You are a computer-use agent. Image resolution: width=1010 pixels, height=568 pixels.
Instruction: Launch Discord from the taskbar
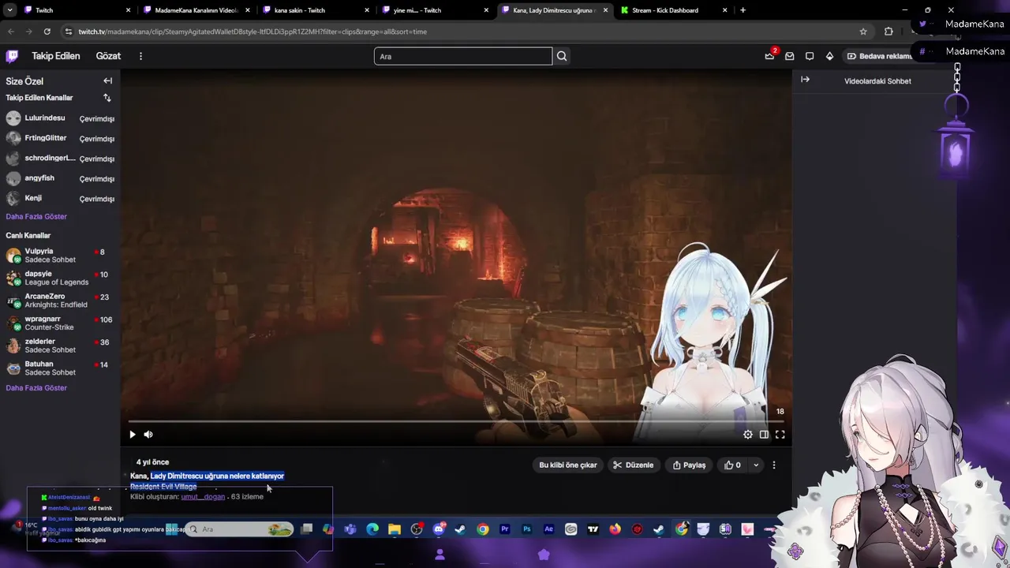coord(439,529)
